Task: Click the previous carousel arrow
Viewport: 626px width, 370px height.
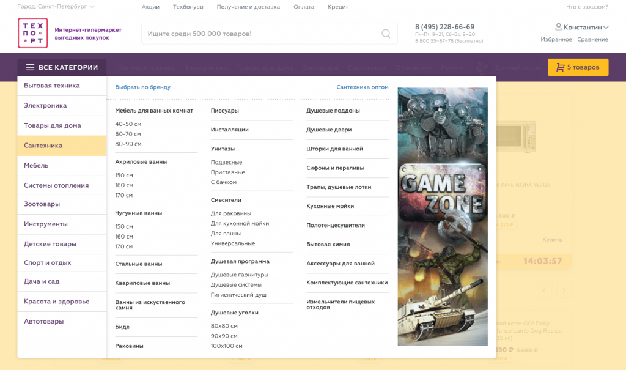Action: point(544,290)
